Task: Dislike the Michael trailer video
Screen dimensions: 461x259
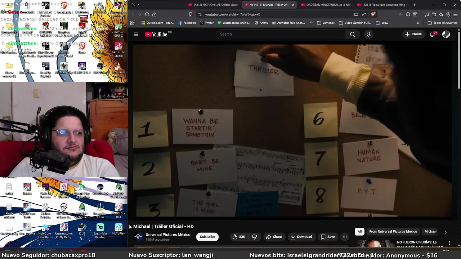Action: [255, 237]
